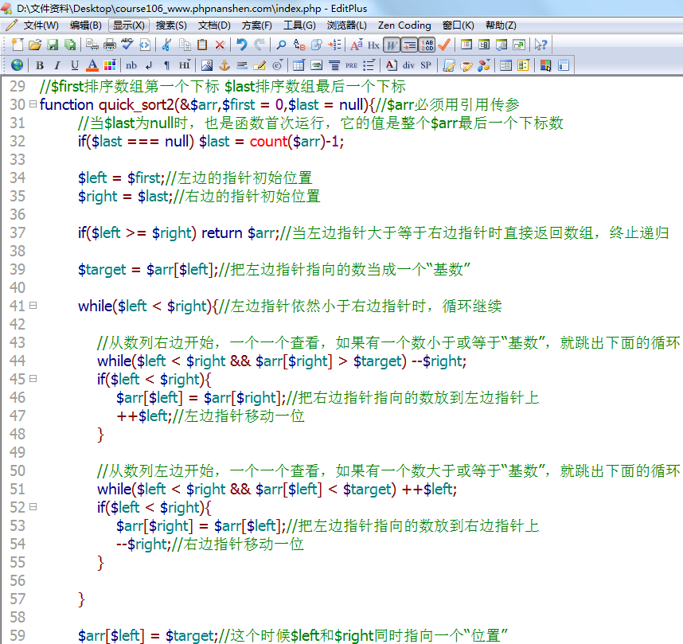The height and width of the screenshot is (644, 683).
Task: Open the HTML color palette grid
Action: click(110, 65)
